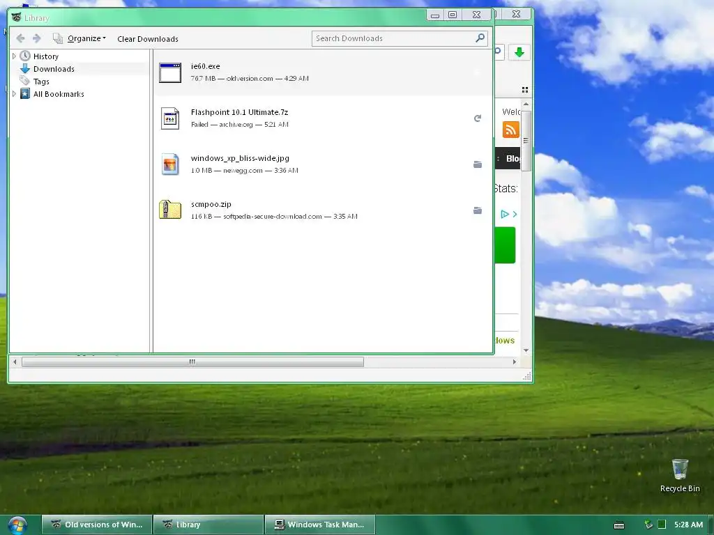Click the keyboard tray icon
714x535 pixels.
tap(619, 525)
